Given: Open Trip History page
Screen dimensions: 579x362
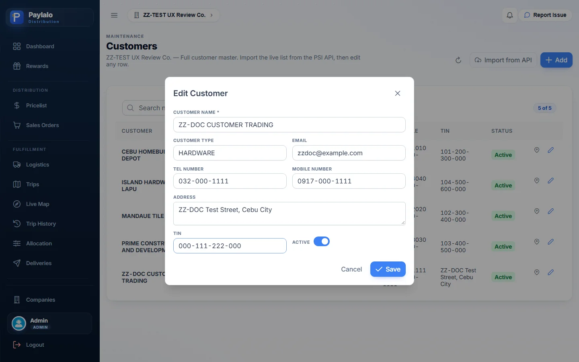Looking at the screenshot, I should coord(50,224).
